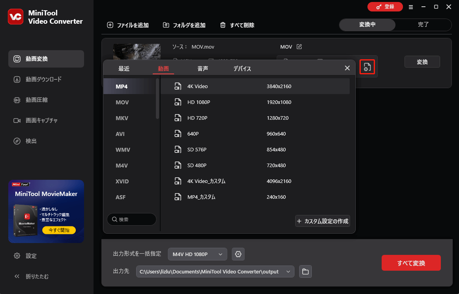Viewport: 459px width, 294px height.
Task: Click the 今すぐ開始 button in MovieMaker ad
Action: tap(59, 230)
